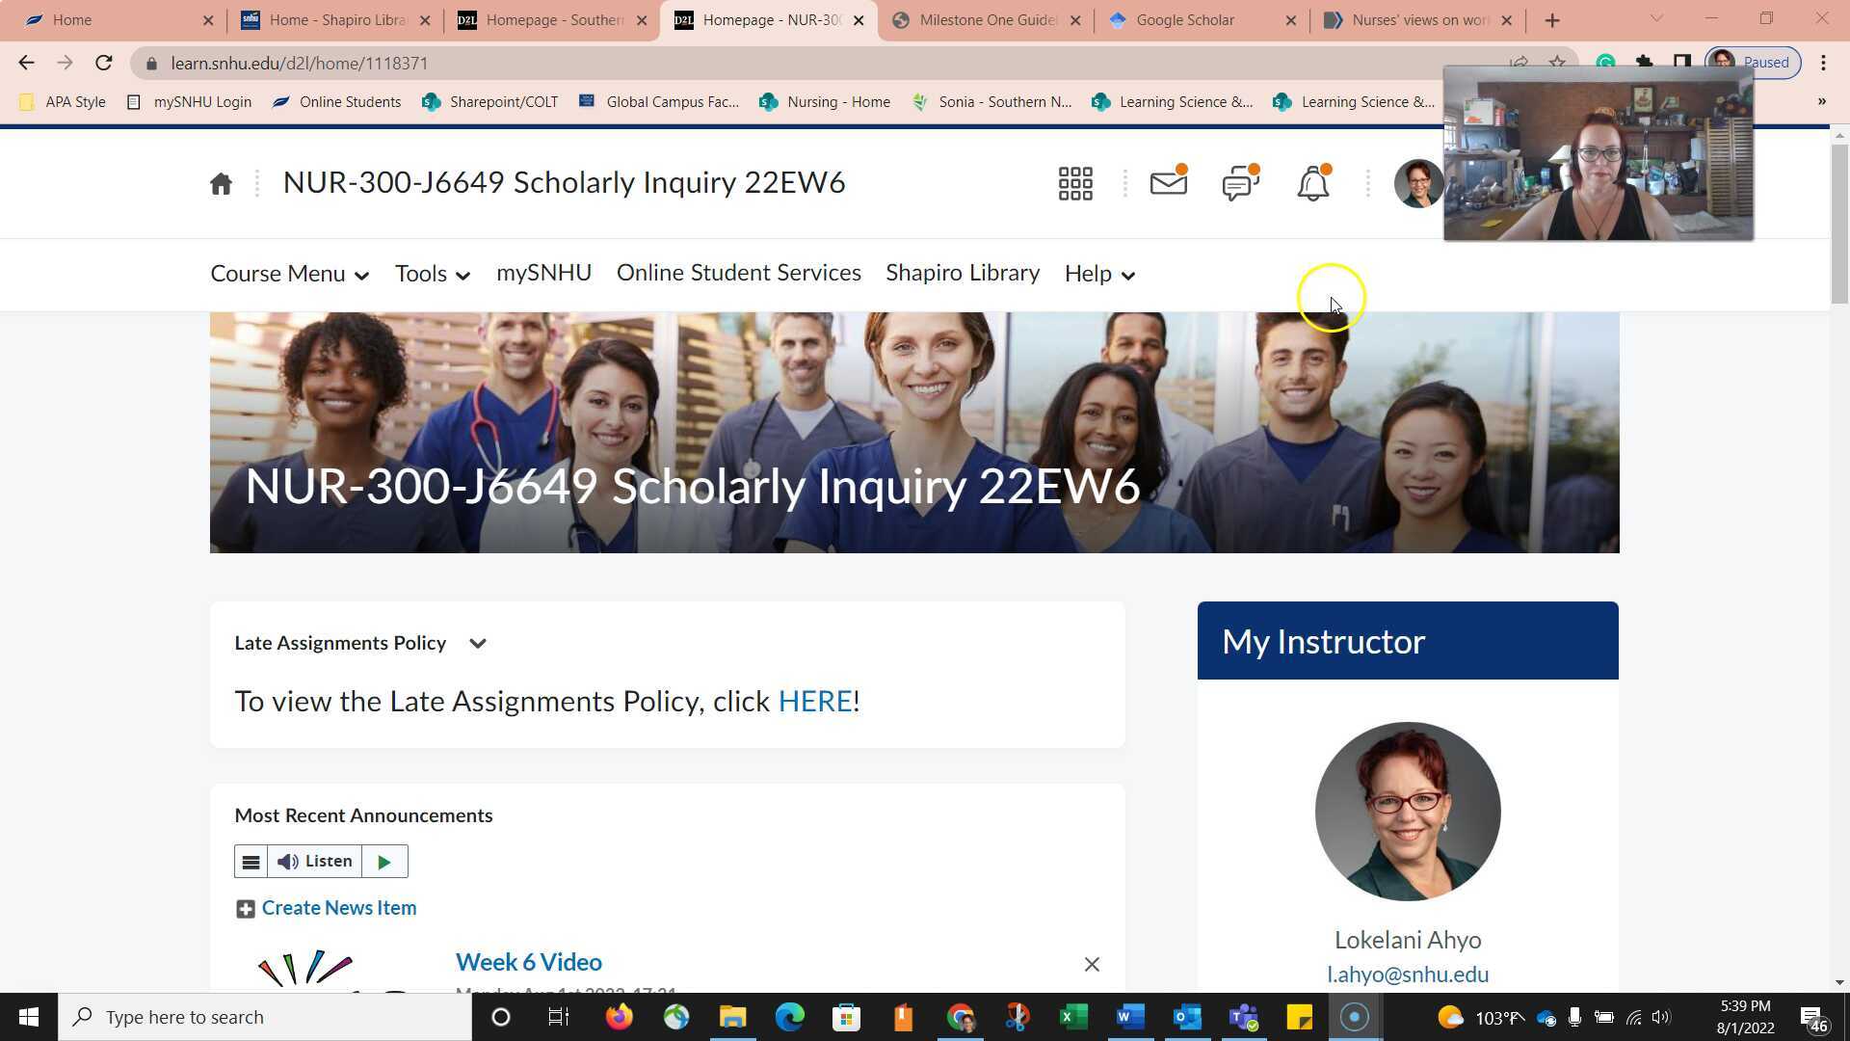Open the course selector grid icon
This screenshot has height=1041, width=1850.
[x=1075, y=183]
